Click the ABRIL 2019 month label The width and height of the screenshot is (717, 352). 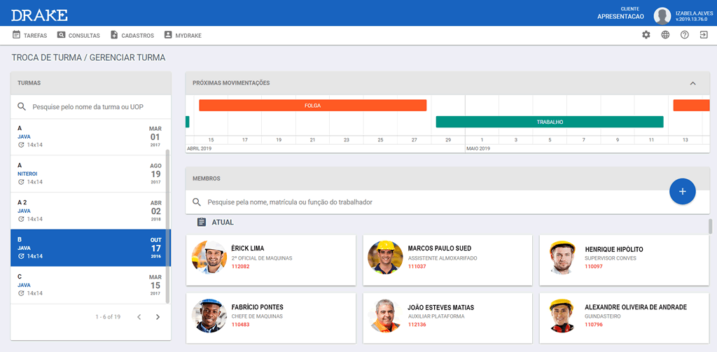point(200,148)
